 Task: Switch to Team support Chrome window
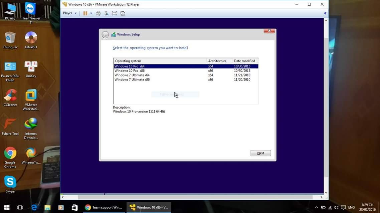tap(104, 207)
